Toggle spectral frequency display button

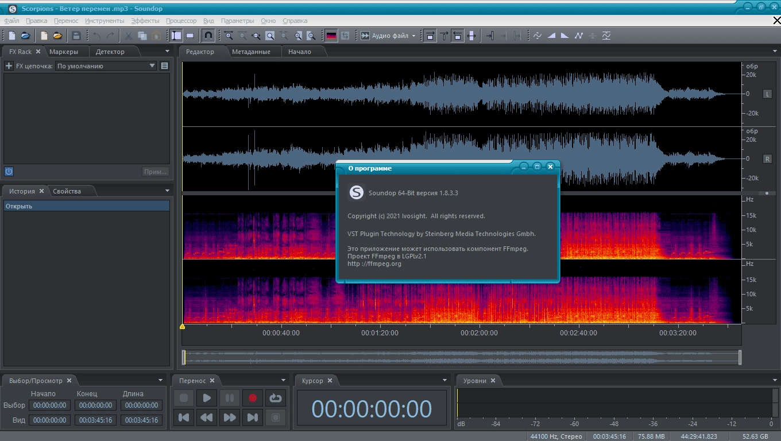point(331,36)
